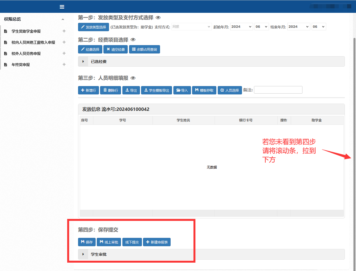This screenshot has width=356, height=271.
Task: Click the 新建申报表 button
Action: [157, 242]
